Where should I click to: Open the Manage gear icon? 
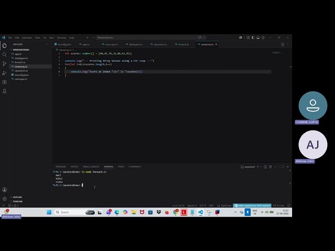(x=5, y=199)
